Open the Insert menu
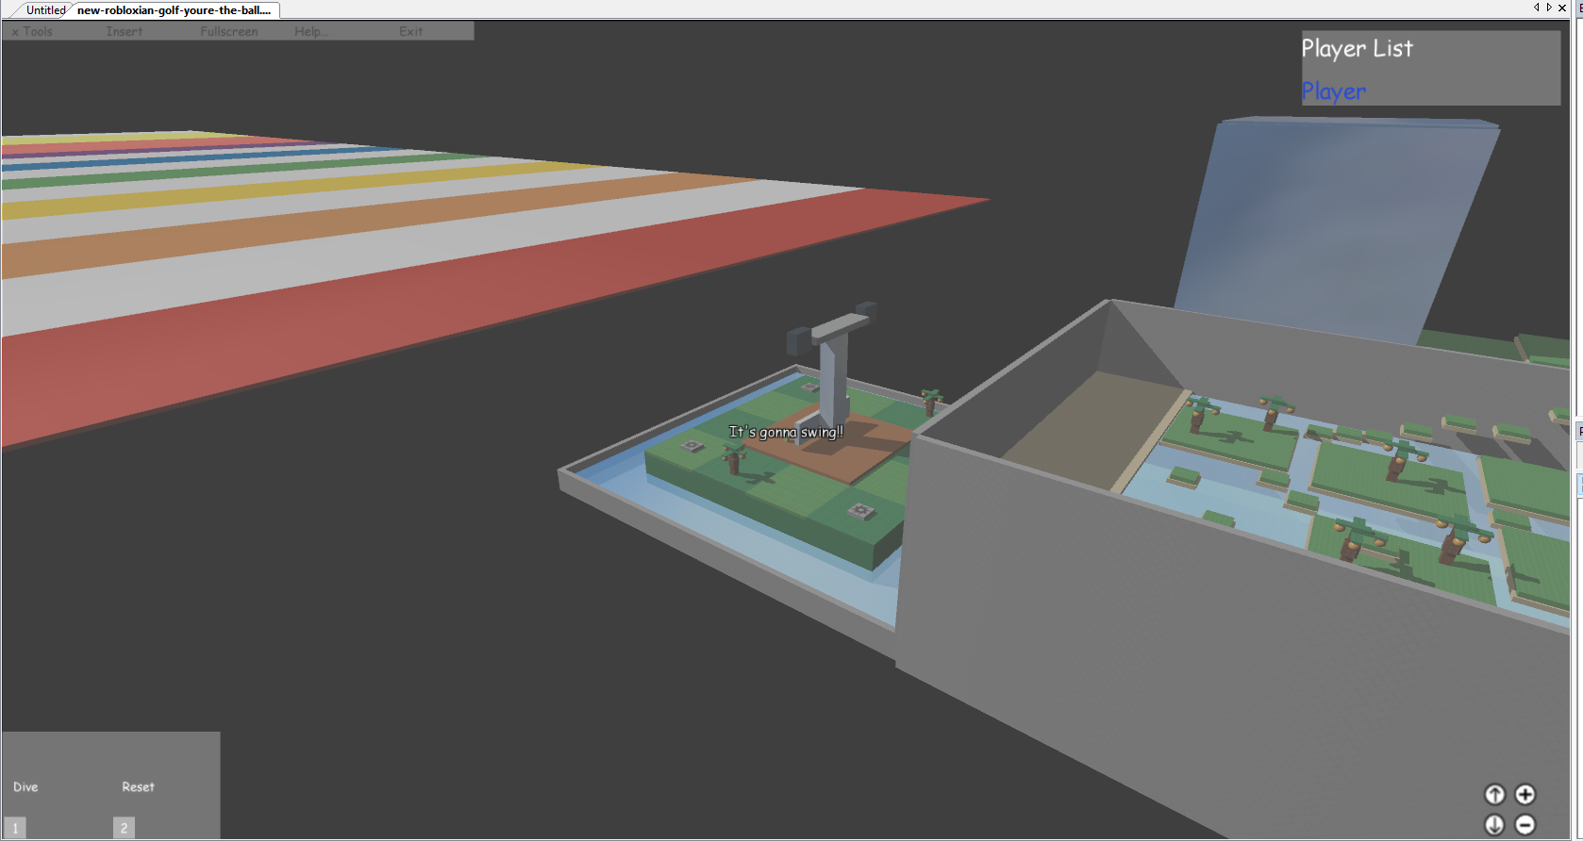 [x=125, y=31]
